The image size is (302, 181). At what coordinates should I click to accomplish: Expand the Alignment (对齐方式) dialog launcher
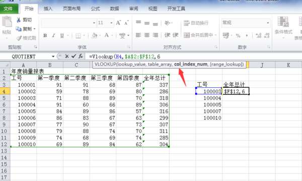[216, 47]
